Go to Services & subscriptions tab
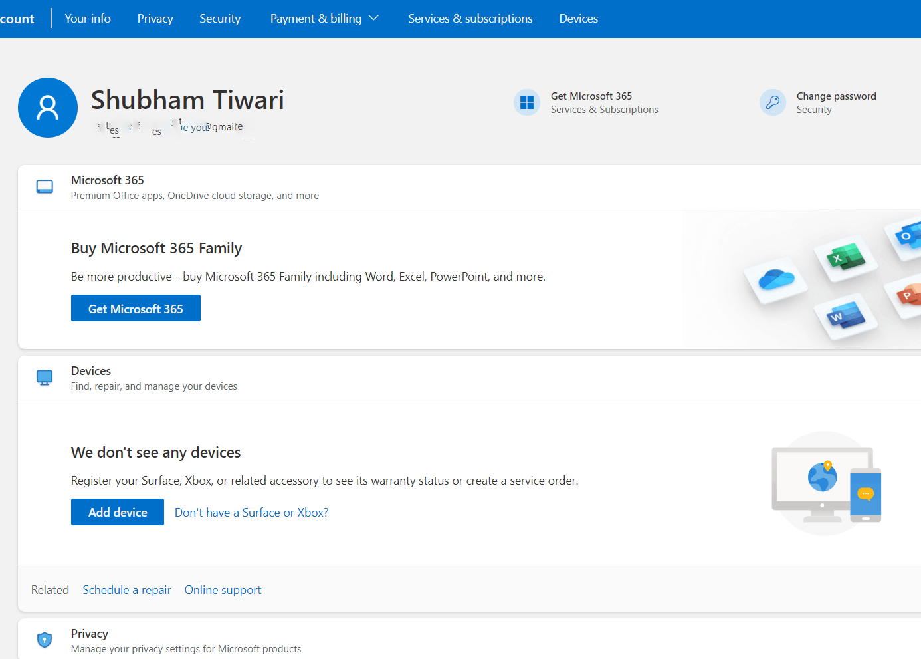The height and width of the screenshot is (659, 921). pyautogui.click(x=470, y=19)
